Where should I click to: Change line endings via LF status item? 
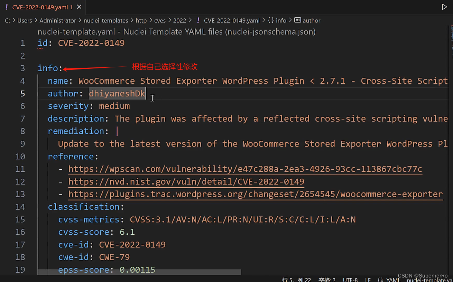tap(368, 280)
